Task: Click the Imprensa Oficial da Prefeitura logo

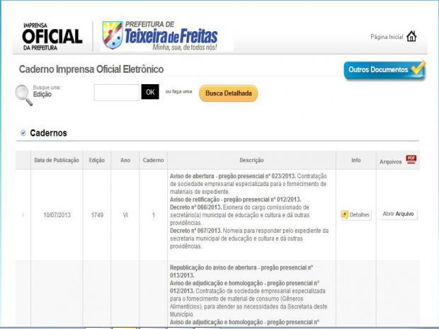Action: click(x=52, y=36)
